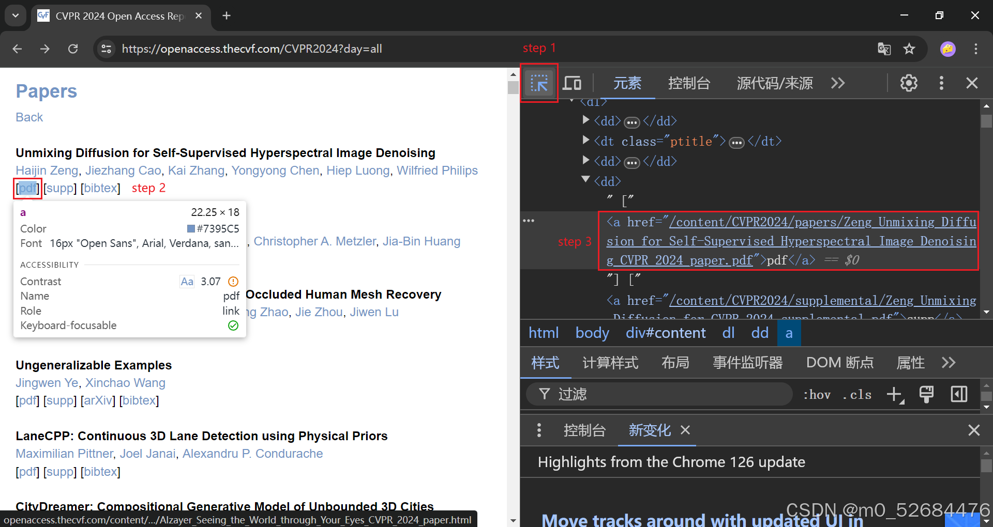Click the #7395C5 color swatch in tooltip
Screen dimensions: 993x527
click(191, 228)
